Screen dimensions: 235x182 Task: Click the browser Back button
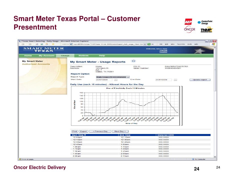click(x=23, y=44)
